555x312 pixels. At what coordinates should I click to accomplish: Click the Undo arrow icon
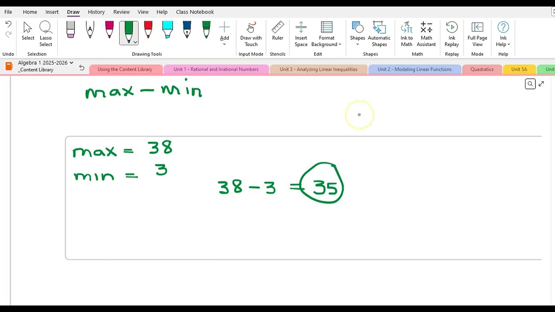(x=8, y=25)
